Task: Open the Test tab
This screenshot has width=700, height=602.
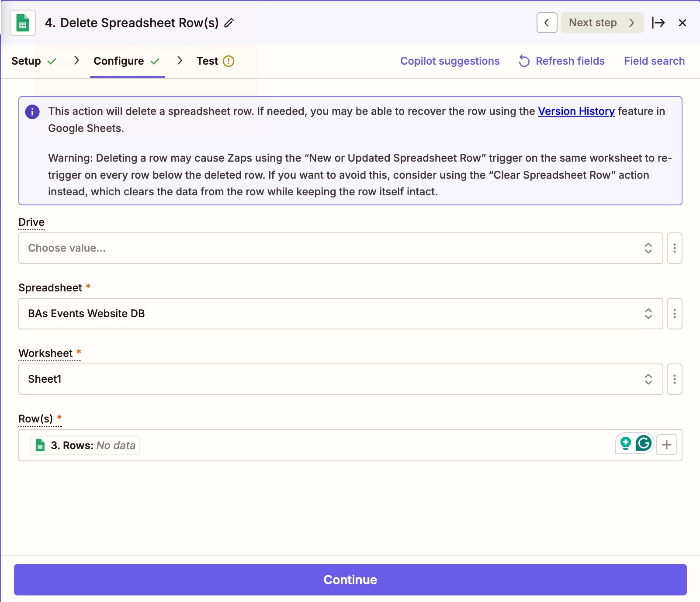Action: [215, 61]
